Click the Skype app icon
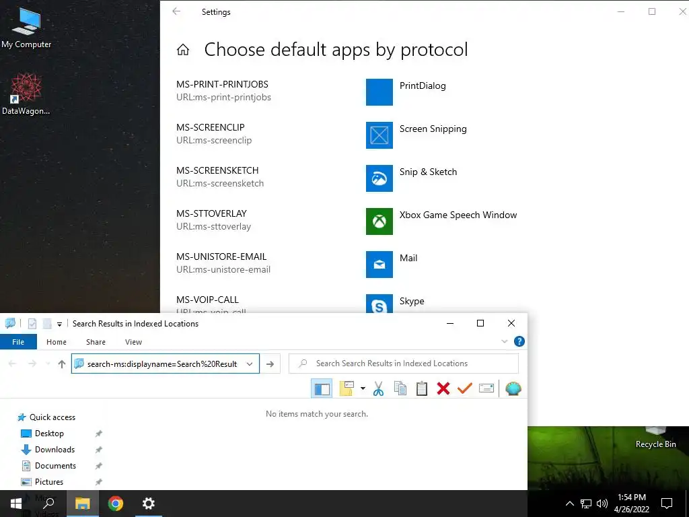 [x=379, y=304]
